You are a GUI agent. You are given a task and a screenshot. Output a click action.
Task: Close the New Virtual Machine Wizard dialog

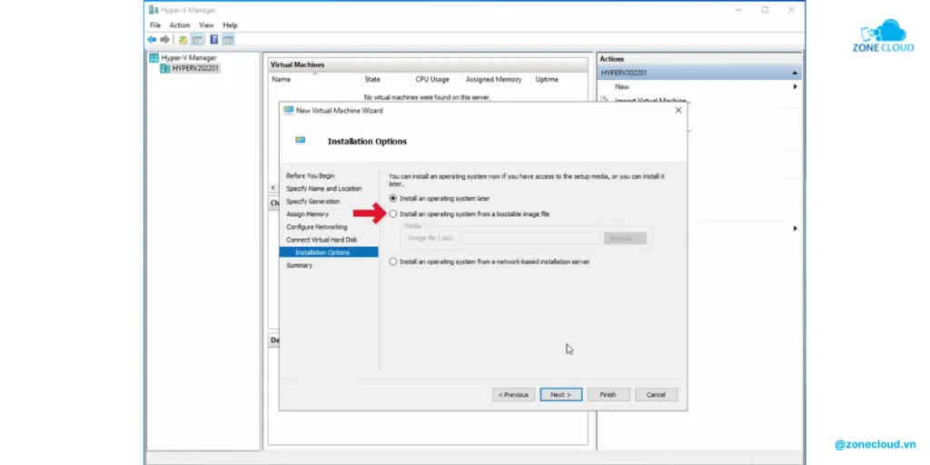(678, 110)
